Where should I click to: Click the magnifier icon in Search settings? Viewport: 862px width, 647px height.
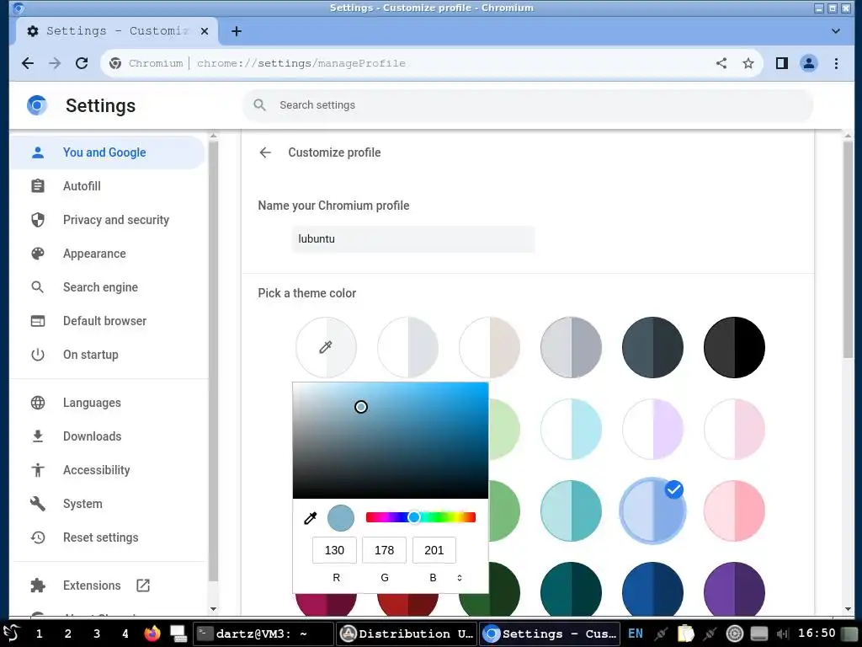[259, 104]
